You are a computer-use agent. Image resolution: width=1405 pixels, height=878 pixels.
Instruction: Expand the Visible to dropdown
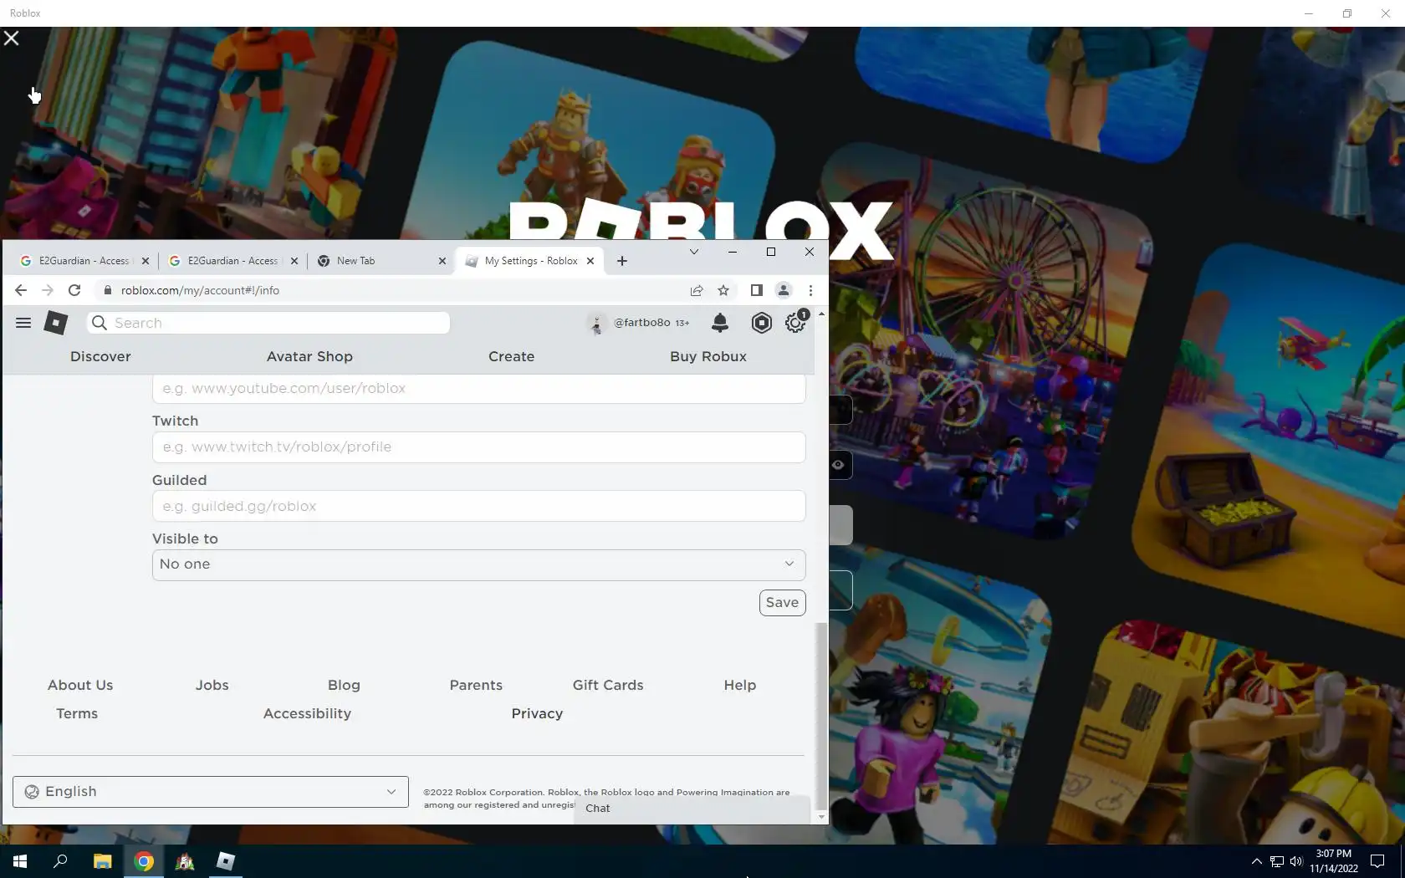pyautogui.click(x=478, y=564)
